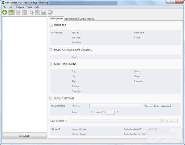
Task: Click the grayed histogram image toolbar icon
Action: click(44, 12)
